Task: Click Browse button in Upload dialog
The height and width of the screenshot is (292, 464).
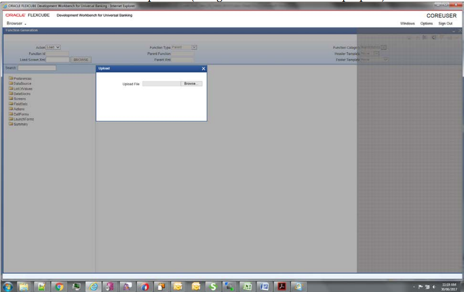Action: (191, 84)
